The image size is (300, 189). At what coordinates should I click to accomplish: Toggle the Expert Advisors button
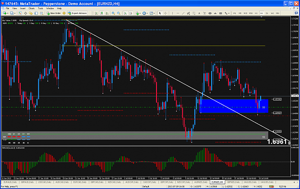point(77,13)
